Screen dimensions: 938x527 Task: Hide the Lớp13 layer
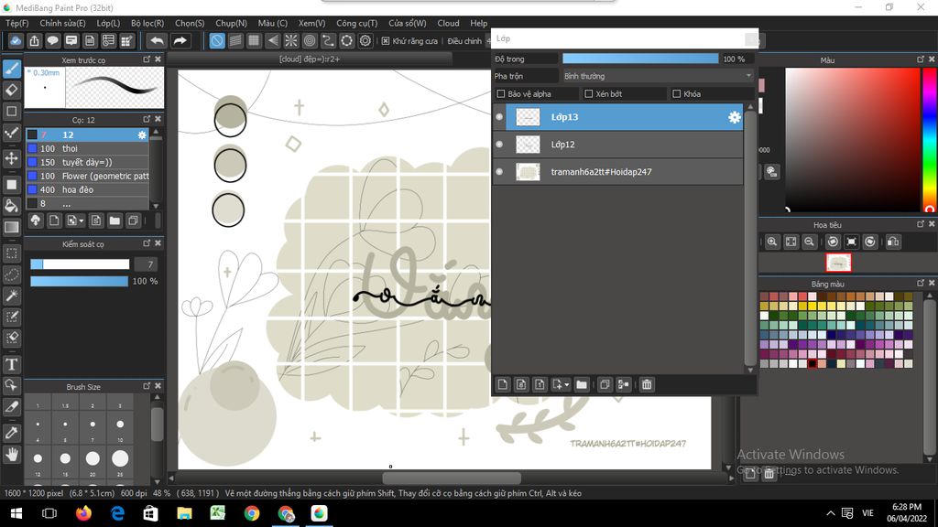tap(499, 117)
